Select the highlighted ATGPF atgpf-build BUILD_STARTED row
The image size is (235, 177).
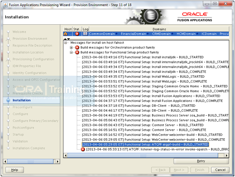click(x=145, y=144)
